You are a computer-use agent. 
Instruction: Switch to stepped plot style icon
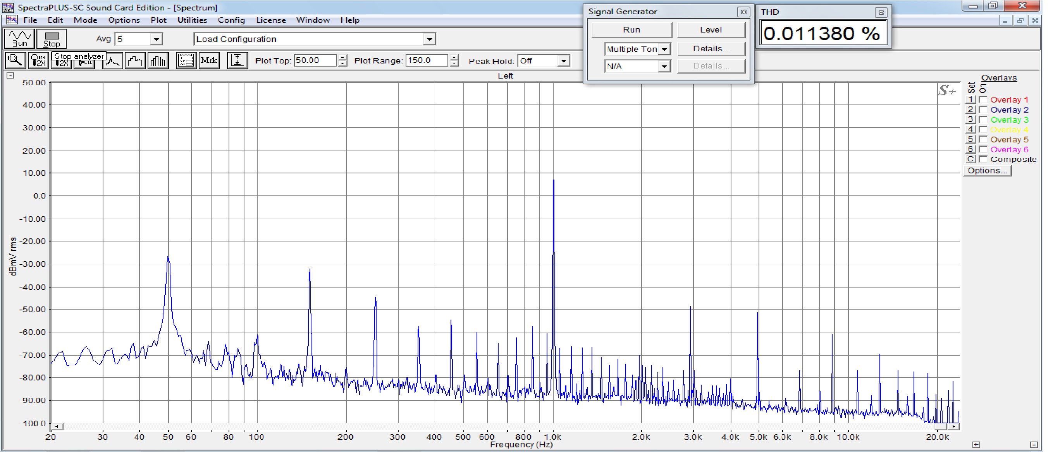point(135,61)
